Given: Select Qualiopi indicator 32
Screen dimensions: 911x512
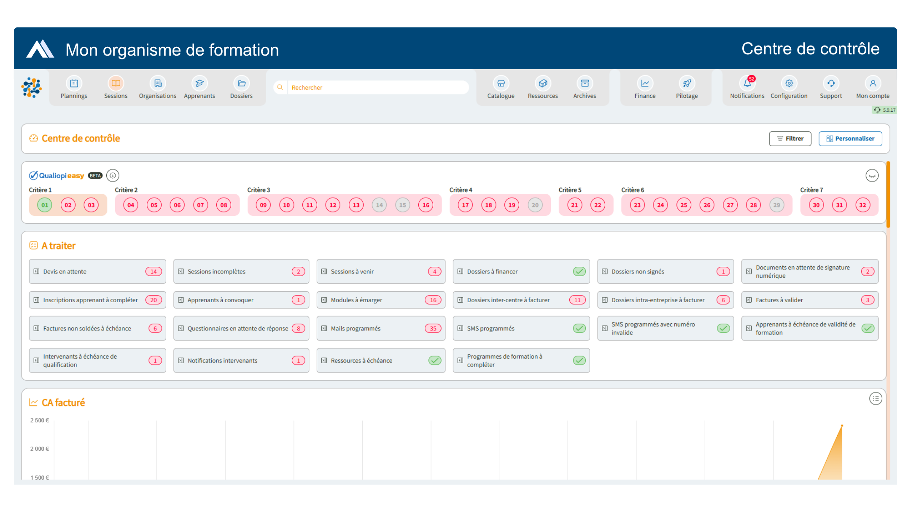Looking at the screenshot, I should click(x=862, y=205).
